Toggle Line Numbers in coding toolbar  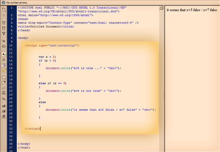coord(4,54)
